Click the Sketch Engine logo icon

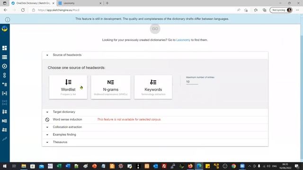[4, 29]
